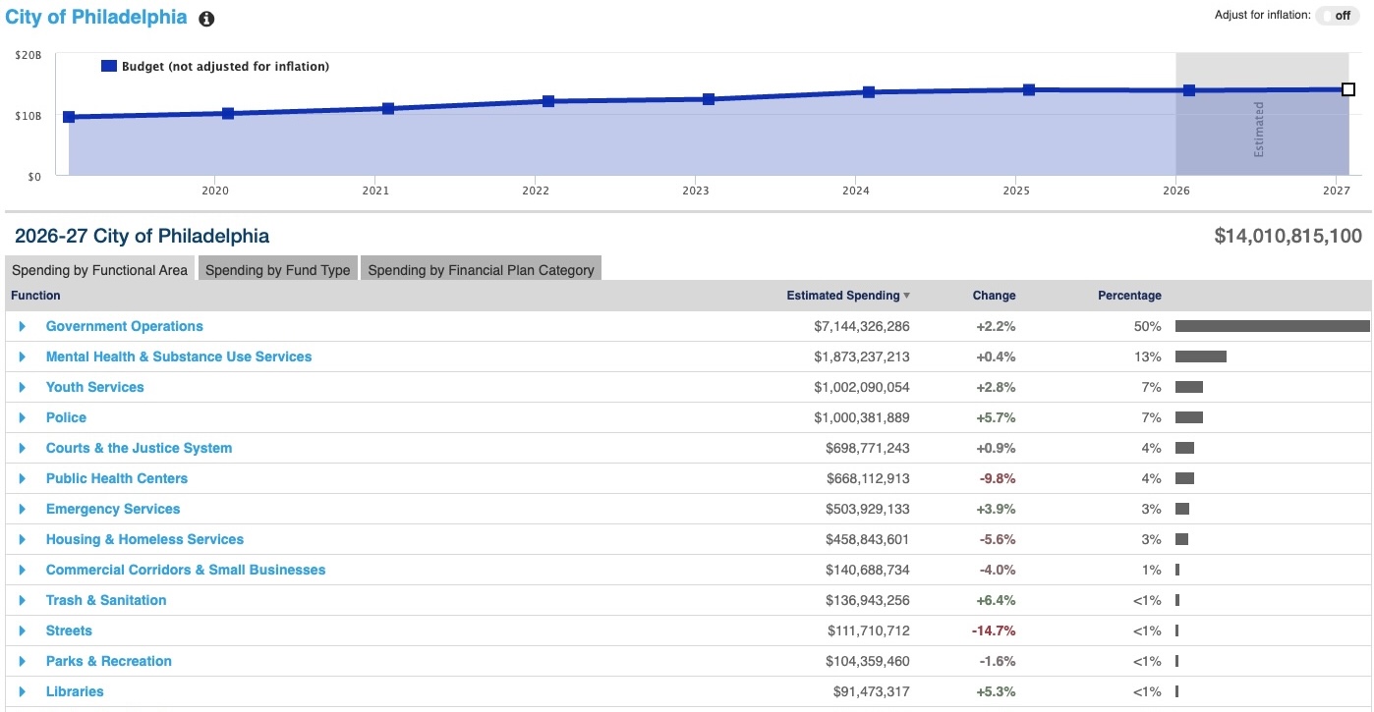Screen dimensions: 1374x712
Task: Expand the Libraries row arrow
Action: (x=23, y=691)
